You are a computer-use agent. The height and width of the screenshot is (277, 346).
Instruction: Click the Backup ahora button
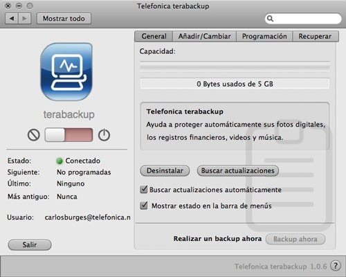pos(295,239)
